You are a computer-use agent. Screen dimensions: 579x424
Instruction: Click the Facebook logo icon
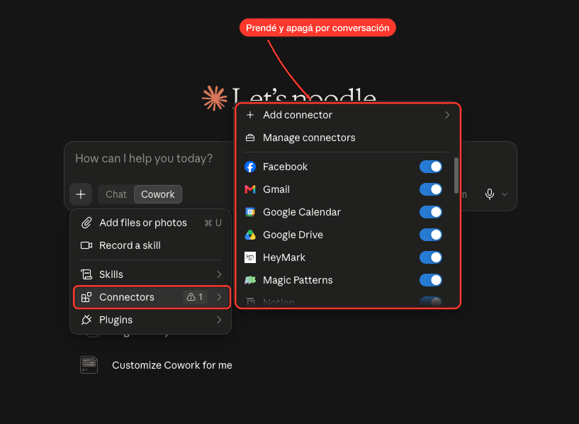pyautogui.click(x=250, y=167)
